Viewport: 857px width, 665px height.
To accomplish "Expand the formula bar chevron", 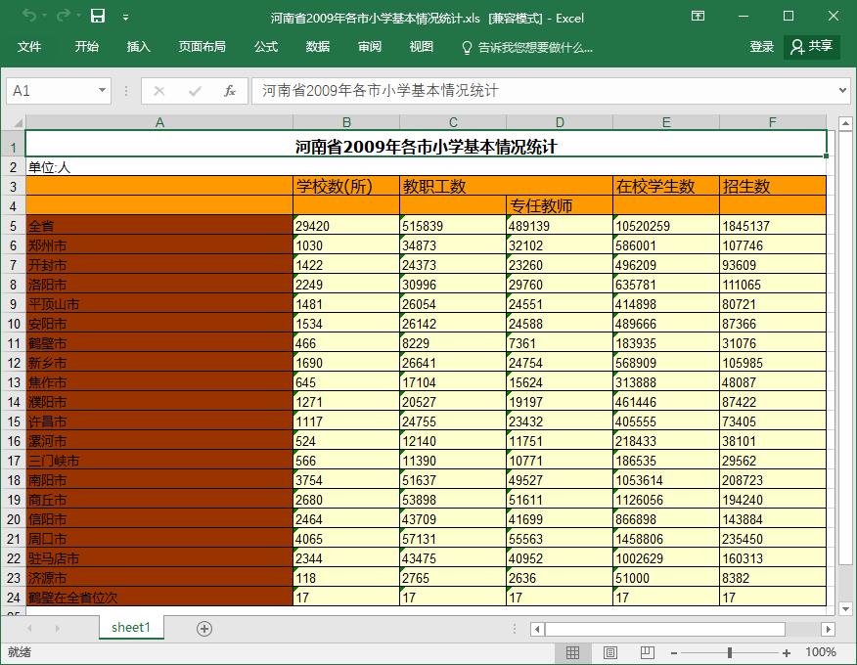I will tap(842, 90).
